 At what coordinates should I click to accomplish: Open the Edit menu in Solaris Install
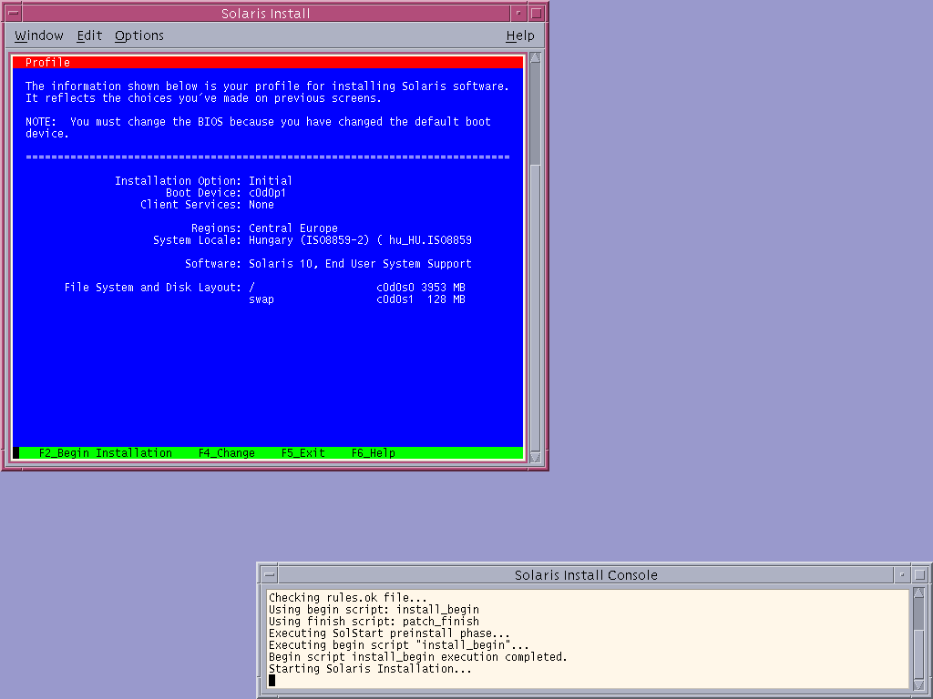pos(89,35)
